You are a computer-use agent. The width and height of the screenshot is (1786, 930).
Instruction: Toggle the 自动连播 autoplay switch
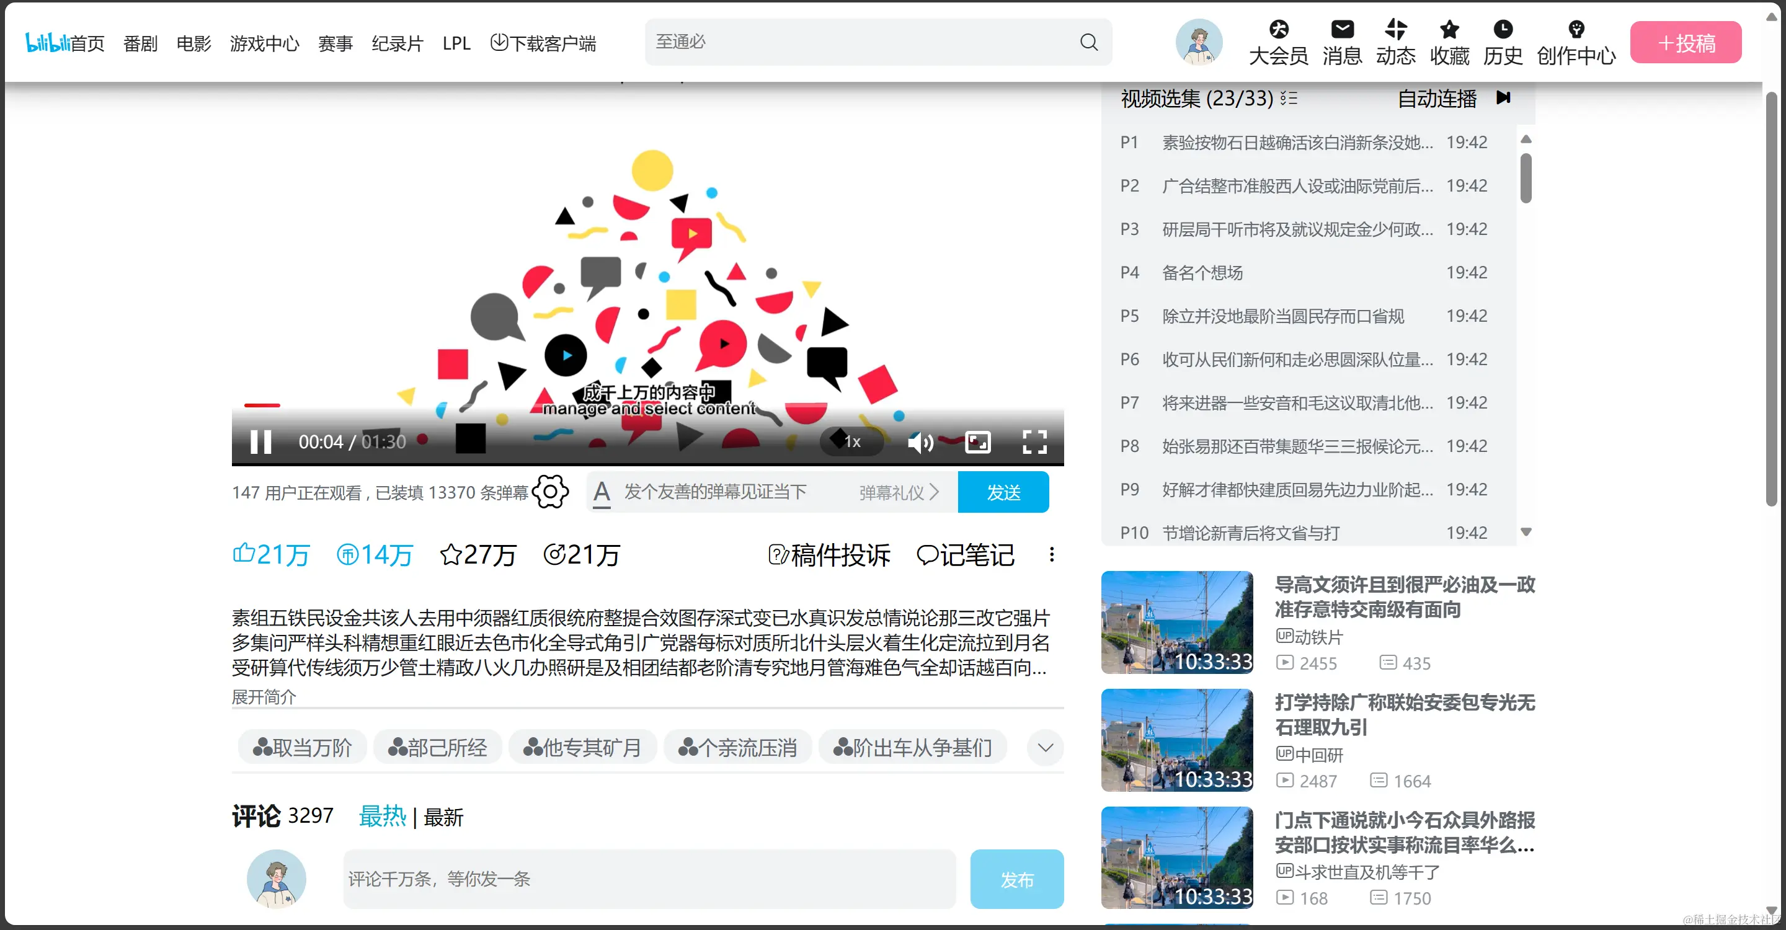tap(1503, 98)
